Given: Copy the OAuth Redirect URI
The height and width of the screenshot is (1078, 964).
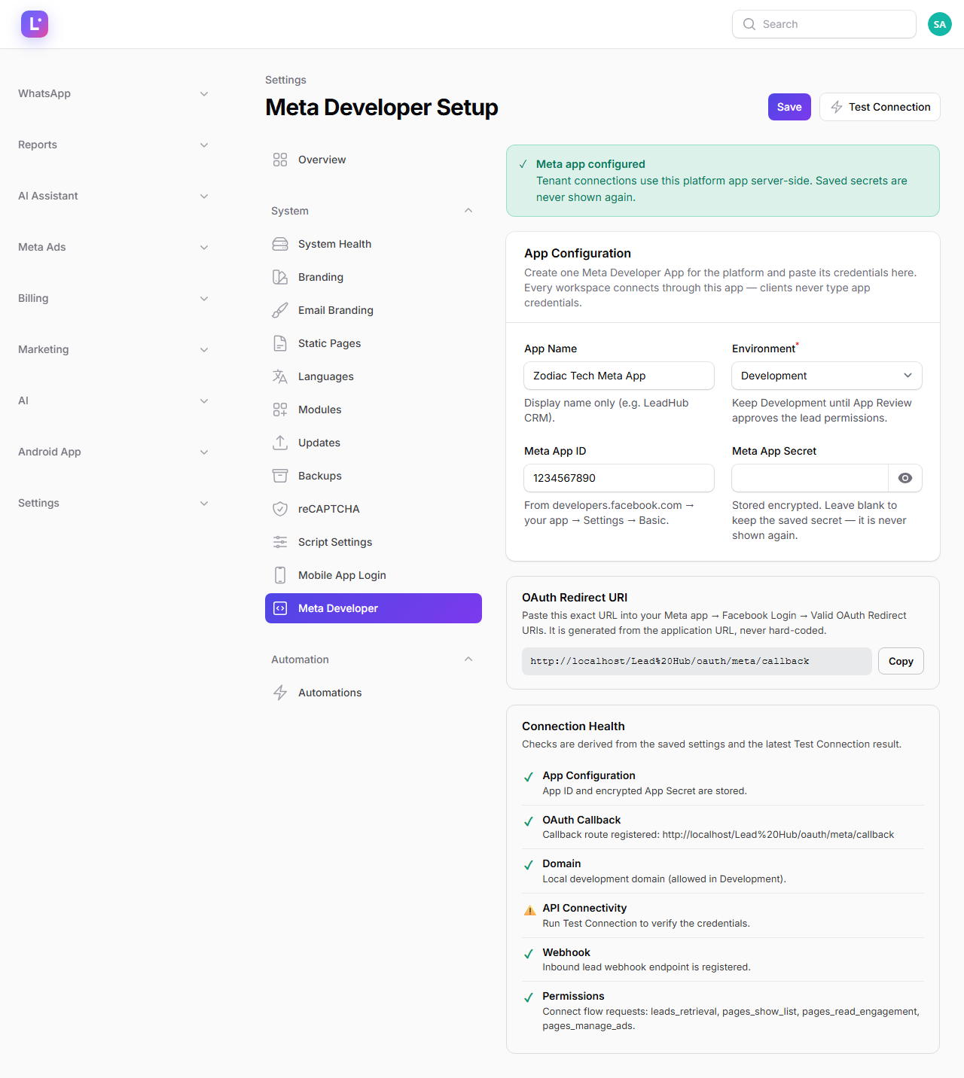Looking at the screenshot, I should pos(901,661).
